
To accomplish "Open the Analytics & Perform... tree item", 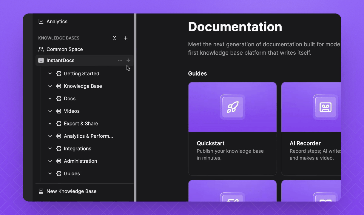I will tap(88, 136).
